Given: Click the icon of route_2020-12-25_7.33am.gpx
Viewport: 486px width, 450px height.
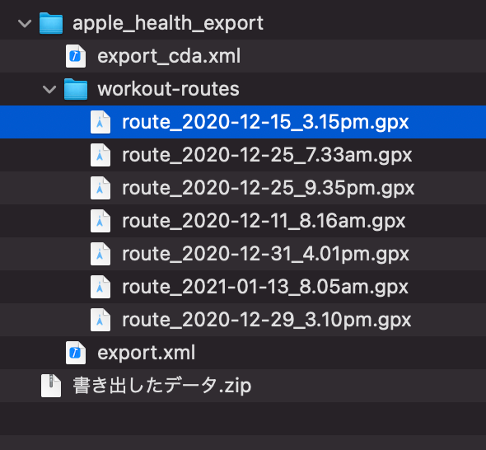Looking at the screenshot, I should [x=100, y=155].
